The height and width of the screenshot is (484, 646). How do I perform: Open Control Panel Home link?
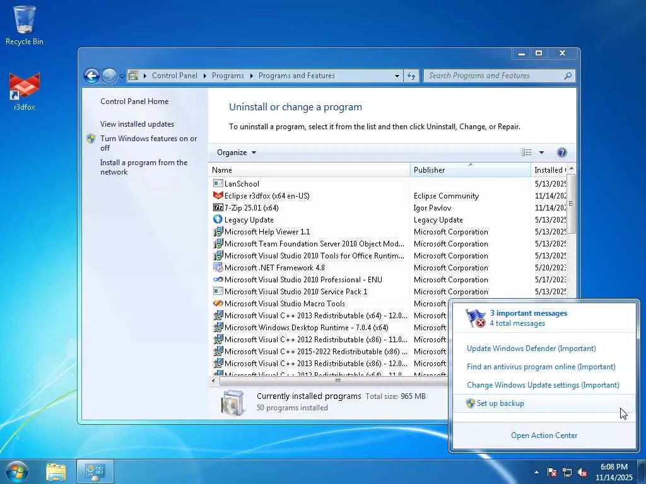[x=134, y=101]
